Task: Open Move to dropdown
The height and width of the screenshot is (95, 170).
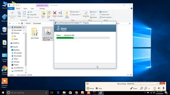Action: click(x=43, y=15)
